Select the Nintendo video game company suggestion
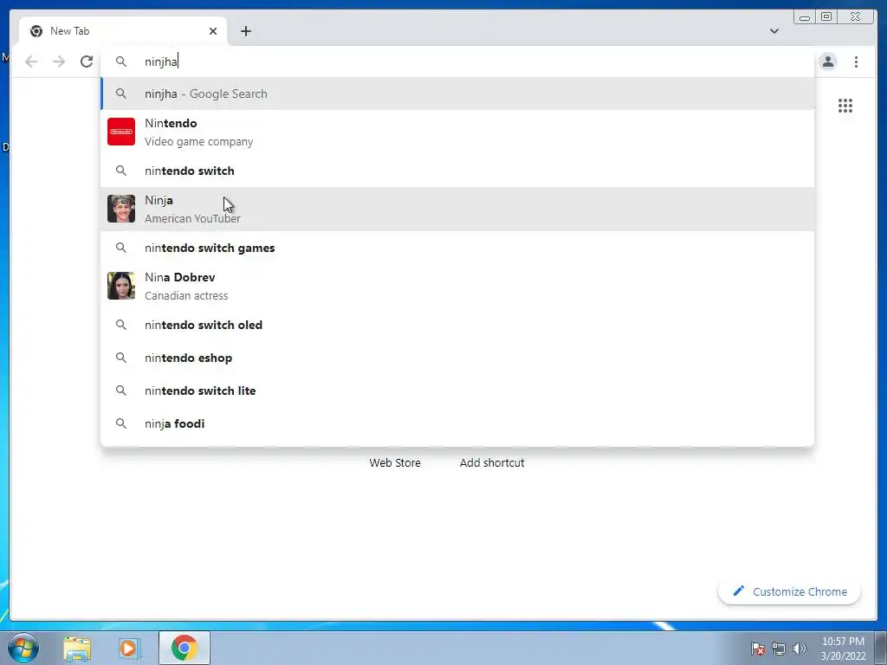This screenshot has width=887, height=665. tap(457, 132)
